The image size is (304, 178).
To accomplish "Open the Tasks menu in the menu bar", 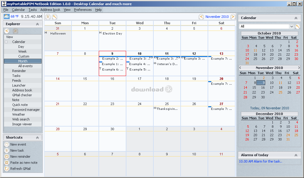I will (32, 10).
